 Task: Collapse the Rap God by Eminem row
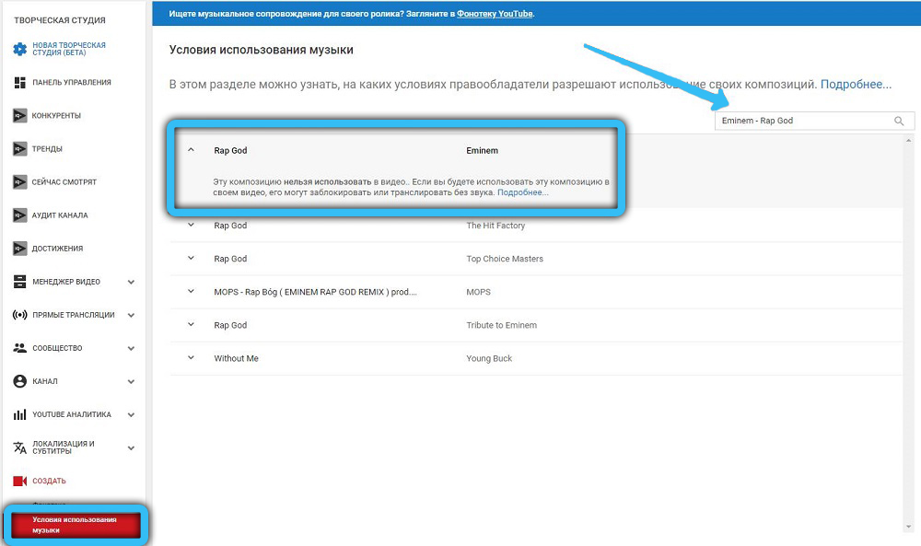191,150
